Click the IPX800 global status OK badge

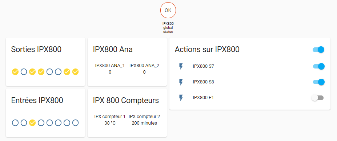(x=168, y=10)
